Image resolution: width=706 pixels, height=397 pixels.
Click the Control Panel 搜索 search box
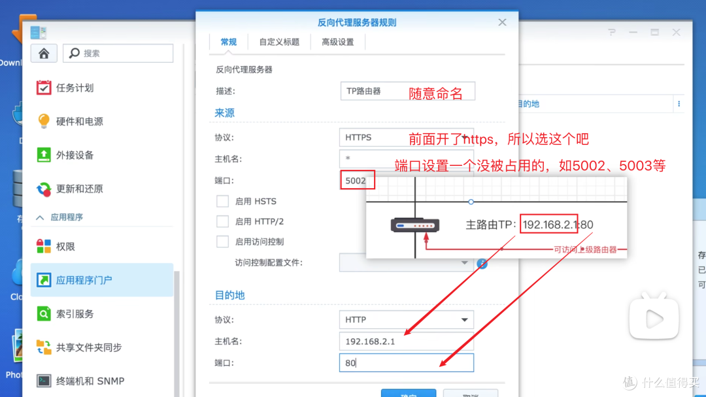(x=118, y=53)
